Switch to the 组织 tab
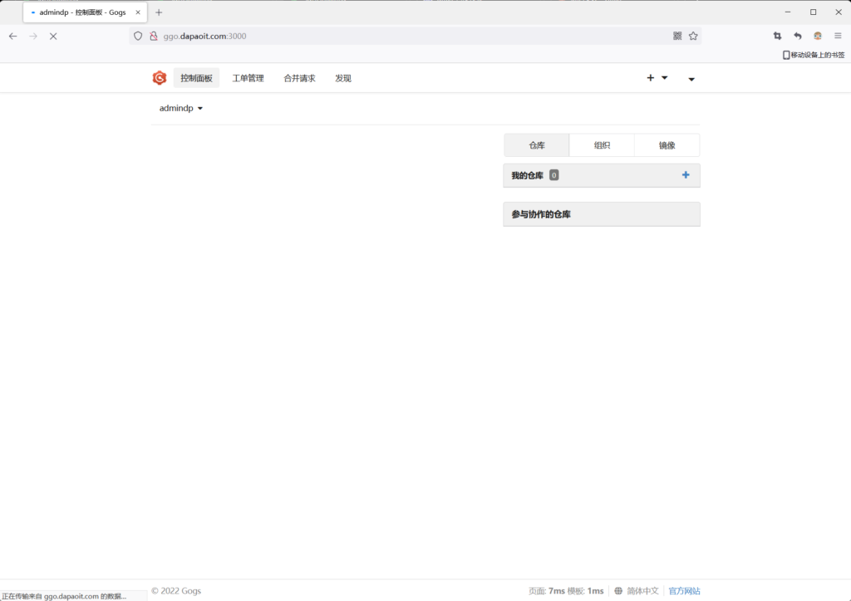 coord(602,145)
